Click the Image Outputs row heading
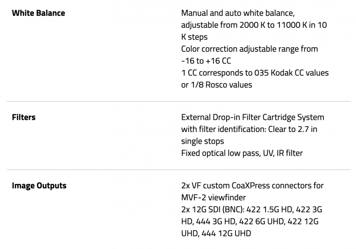 pyautogui.click(x=39, y=185)
